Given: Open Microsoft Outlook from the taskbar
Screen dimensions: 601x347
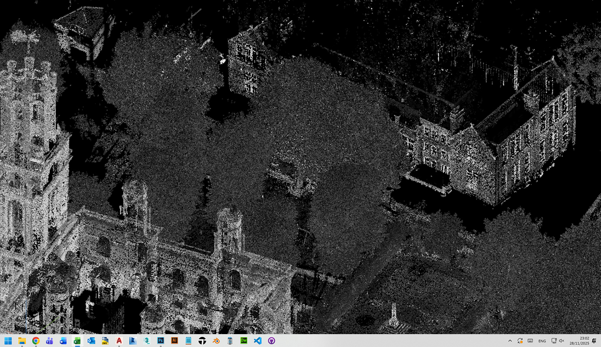Looking at the screenshot, I should [91, 341].
